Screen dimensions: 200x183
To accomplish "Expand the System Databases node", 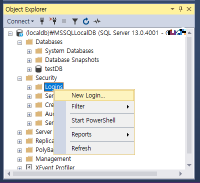I will [x=29, y=52].
